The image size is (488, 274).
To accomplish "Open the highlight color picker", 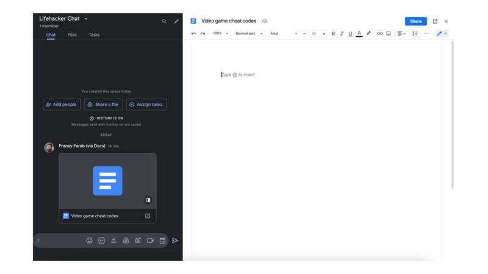I will coord(369,33).
